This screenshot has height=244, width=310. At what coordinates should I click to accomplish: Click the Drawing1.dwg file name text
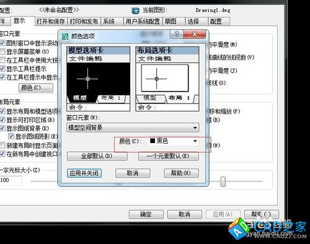point(213,10)
